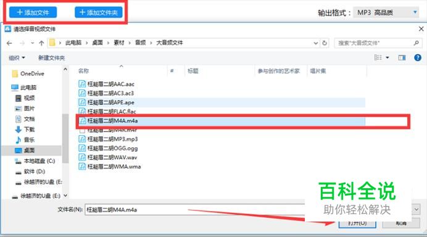Refresh the folder view

[x=325, y=43]
